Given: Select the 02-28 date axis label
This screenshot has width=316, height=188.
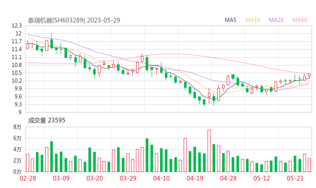Looking at the screenshot, I should click(x=28, y=178).
